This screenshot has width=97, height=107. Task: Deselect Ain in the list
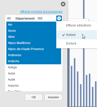pos(31,25)
